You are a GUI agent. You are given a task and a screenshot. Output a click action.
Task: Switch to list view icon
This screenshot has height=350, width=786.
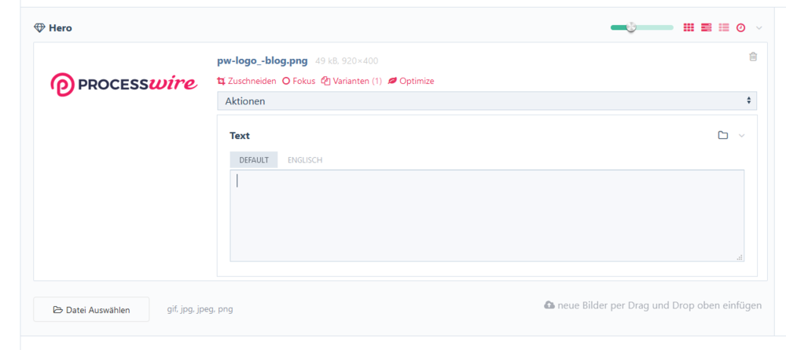[724, 27]
